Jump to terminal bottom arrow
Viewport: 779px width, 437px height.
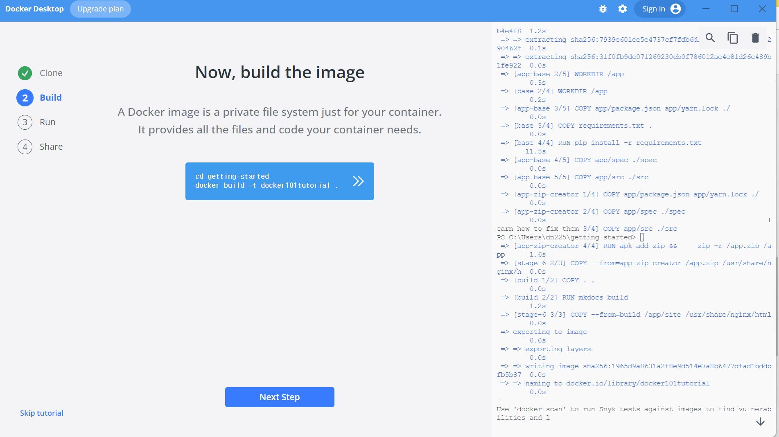pyautogui.click(x=760, y=422)
